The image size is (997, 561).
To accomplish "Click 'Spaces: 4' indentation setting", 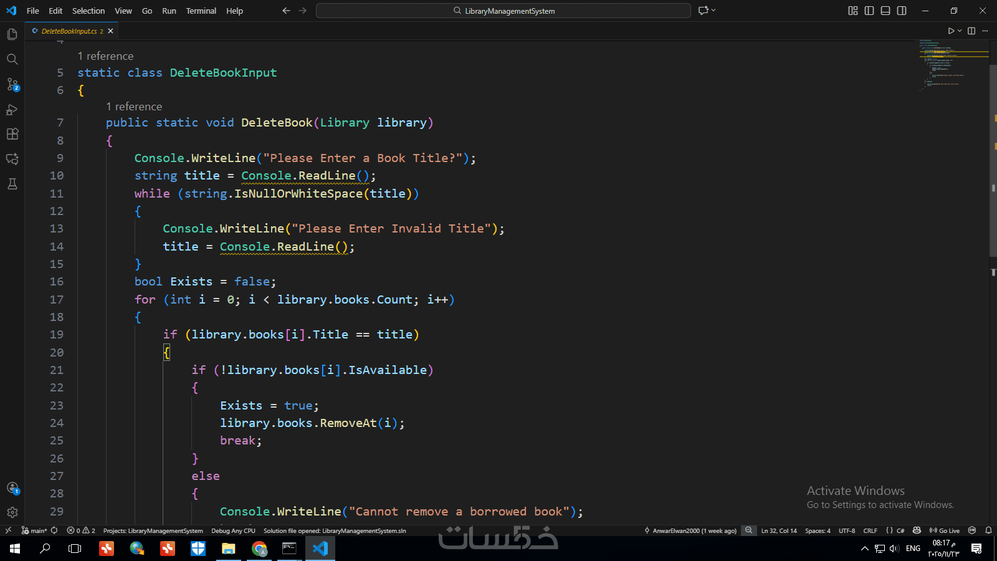I will (x=818, y=530).
